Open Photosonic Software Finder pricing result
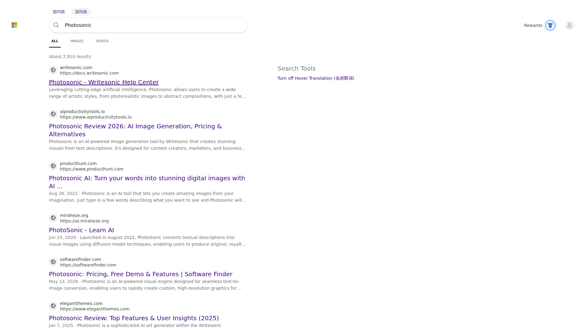The height and width of the screenshot is (330, 587). 141,274
